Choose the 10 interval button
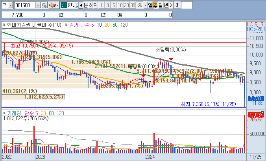 point(120,5)
